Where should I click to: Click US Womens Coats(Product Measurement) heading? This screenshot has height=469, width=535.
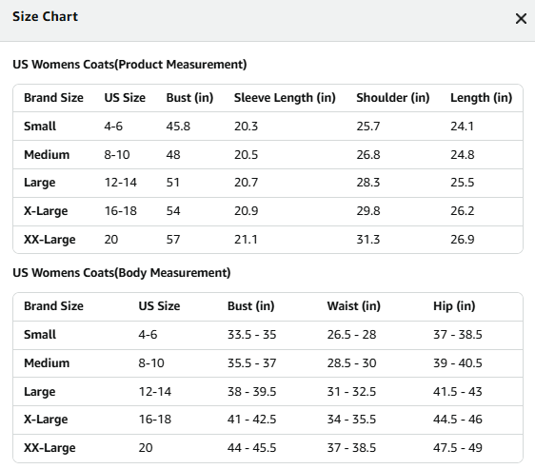(129, 64)
